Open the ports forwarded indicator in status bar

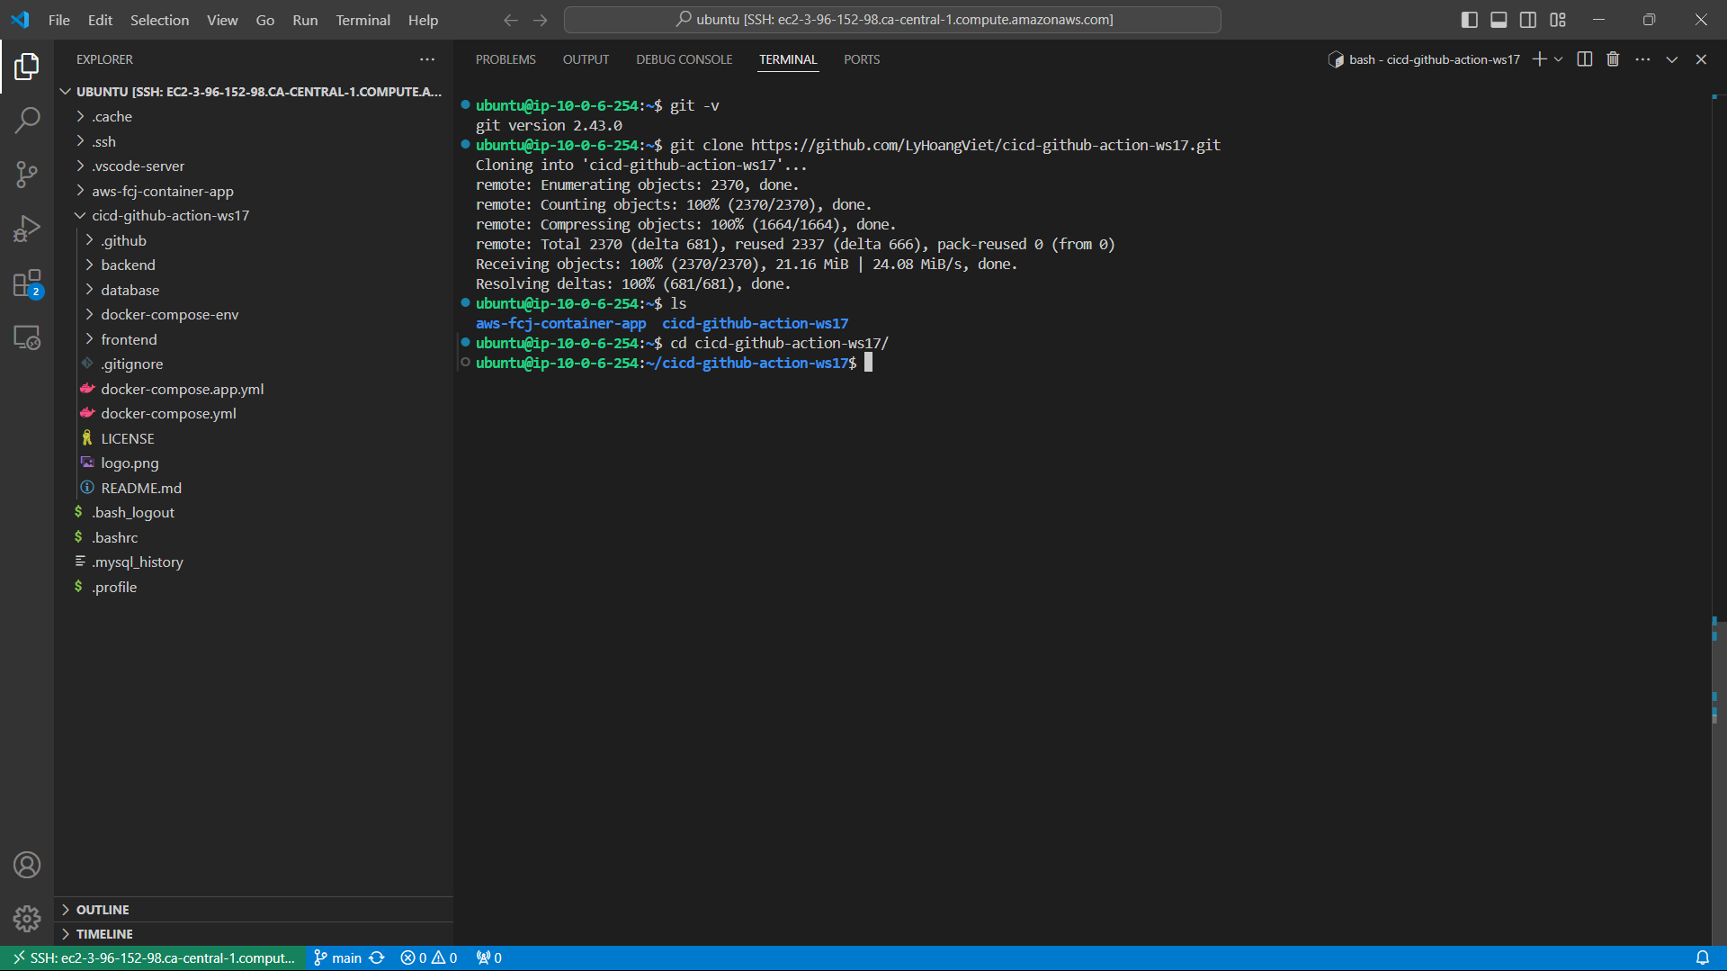tap(489, 958)
